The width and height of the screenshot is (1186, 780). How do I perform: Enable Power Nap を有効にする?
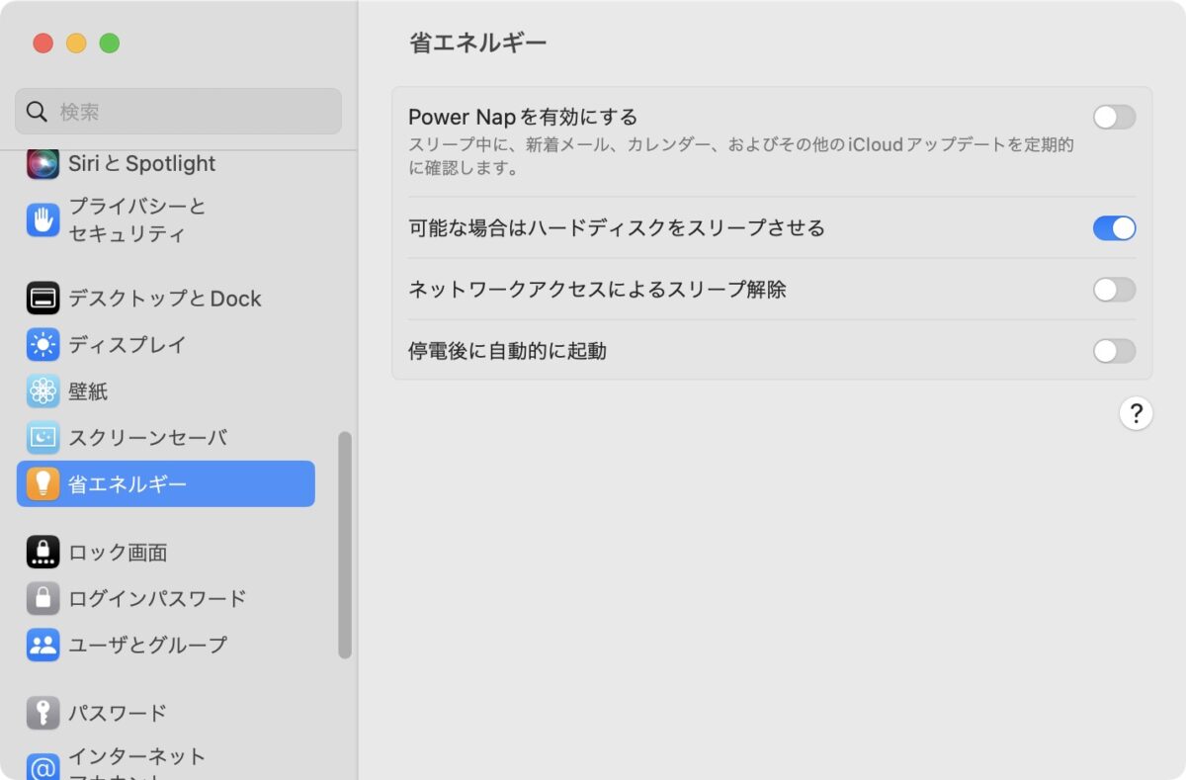pos(1114,117)
